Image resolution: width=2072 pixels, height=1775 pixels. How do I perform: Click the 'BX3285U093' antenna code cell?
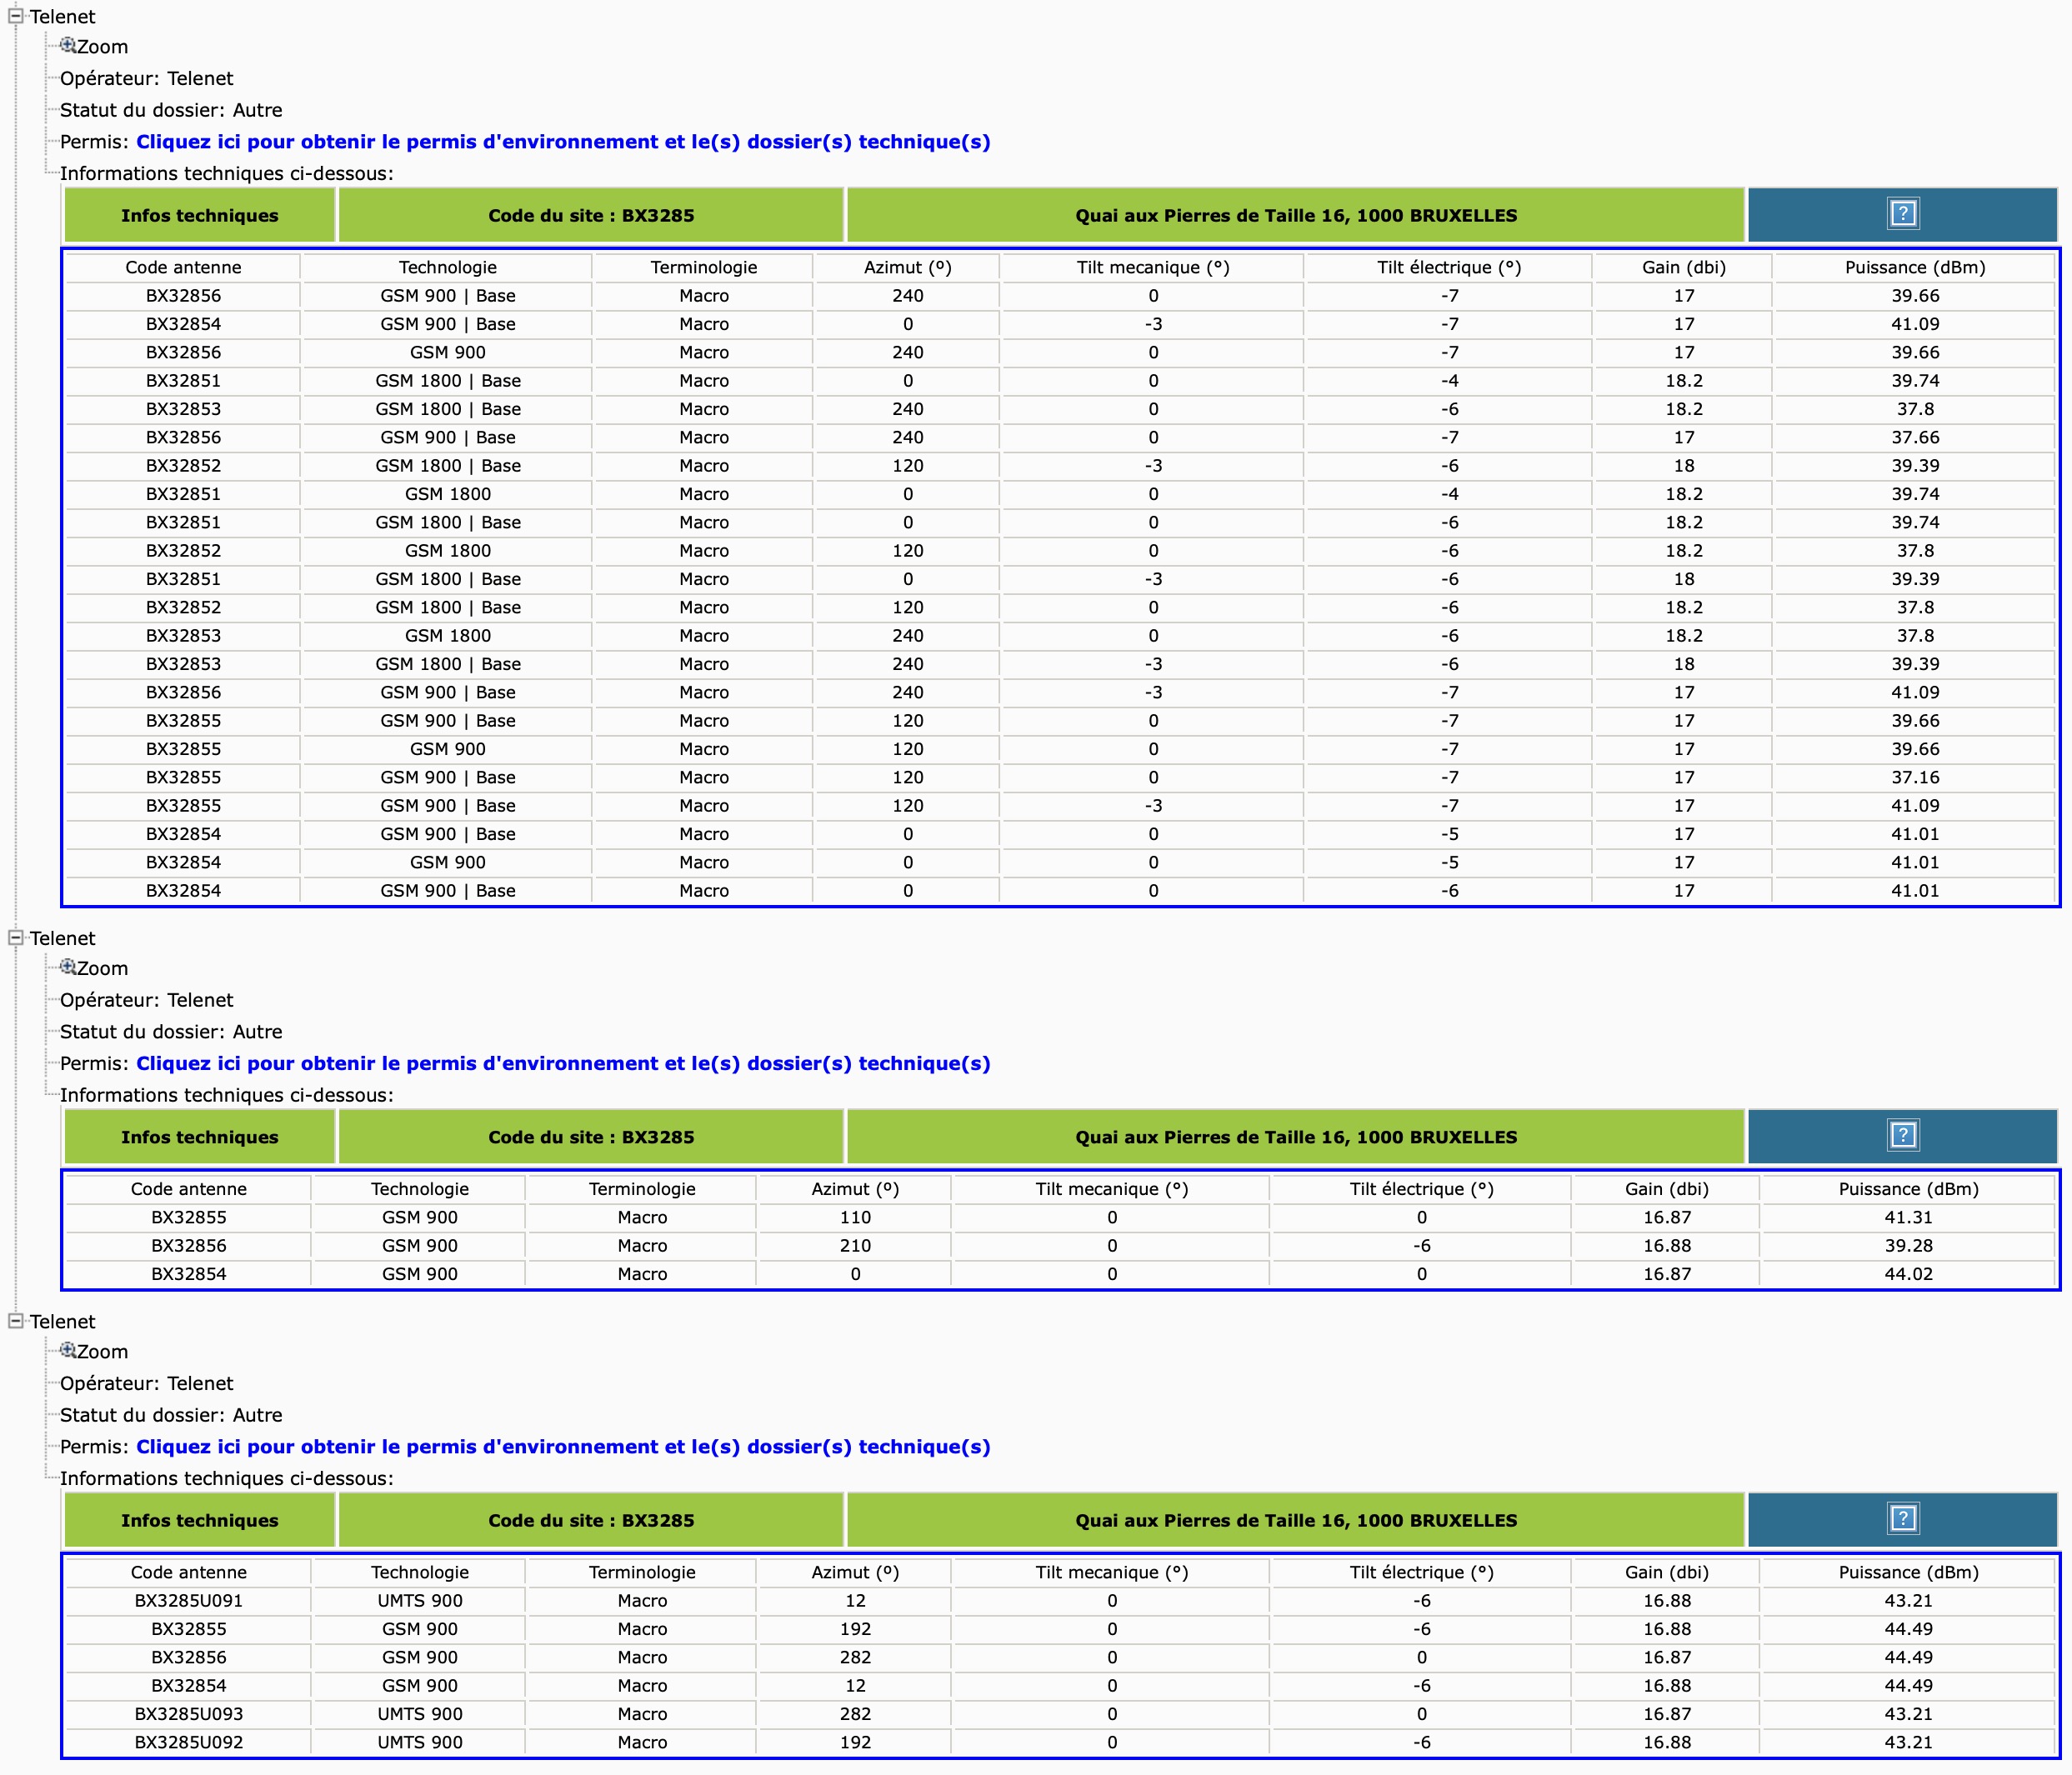coord(189,1714)
